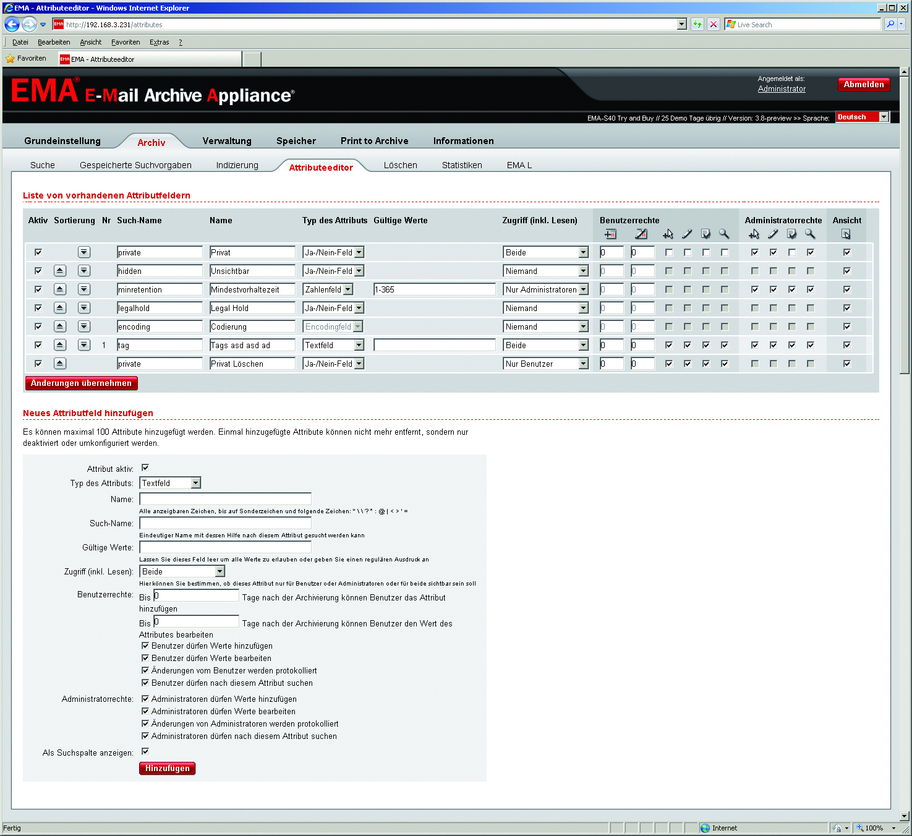Move the hidden attribute up with its arrow
Image resolution: width=912 pixels, height=836 pixels.
60,271
